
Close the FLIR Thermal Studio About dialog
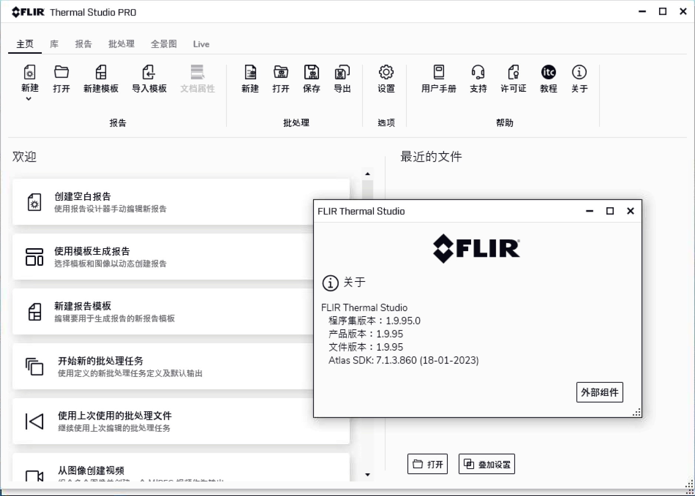coord(631,211)
